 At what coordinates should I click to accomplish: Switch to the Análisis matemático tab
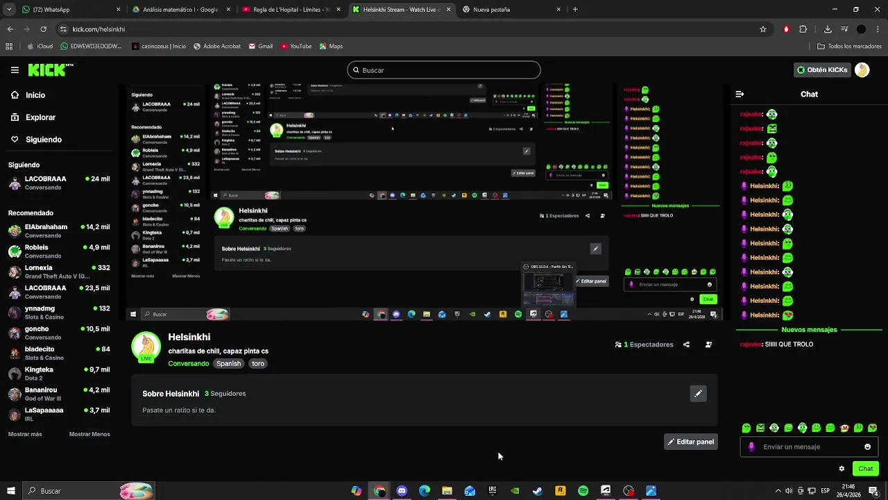pos(180,10)
